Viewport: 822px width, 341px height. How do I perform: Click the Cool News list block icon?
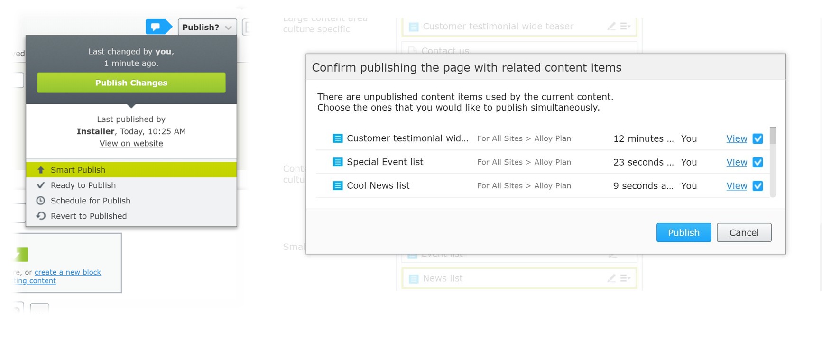point(338,186)
